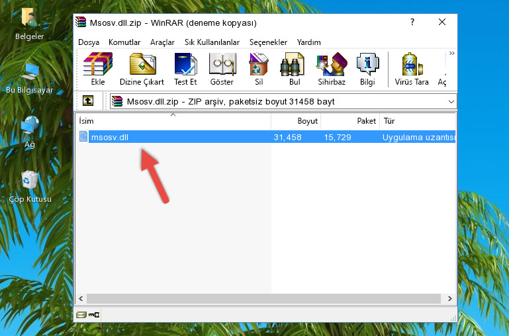
Task: Launch the Sihirbaz wizard
Action: 332,69
